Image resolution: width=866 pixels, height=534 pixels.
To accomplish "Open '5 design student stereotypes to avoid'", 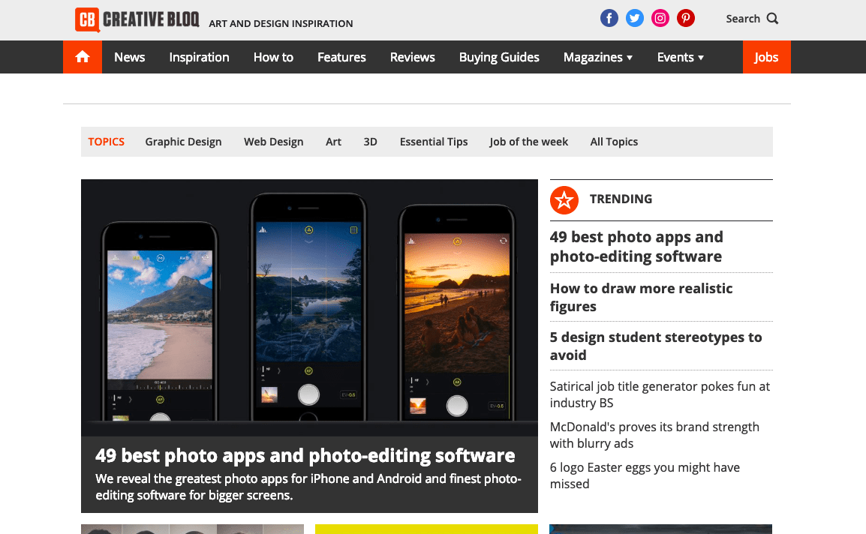I will [x=656, y=346].
